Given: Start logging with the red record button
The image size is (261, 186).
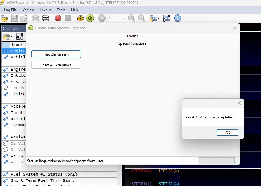Looking at the screenshot, I should click(x=58, y=18).
